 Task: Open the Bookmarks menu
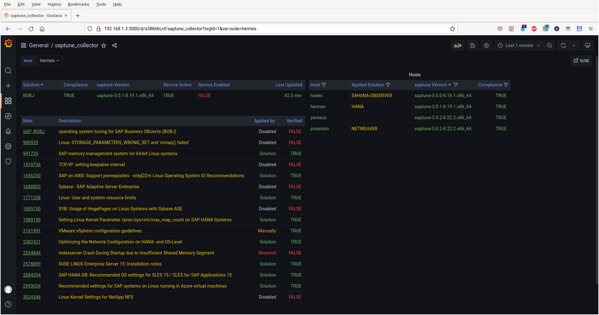coord(78,4)
